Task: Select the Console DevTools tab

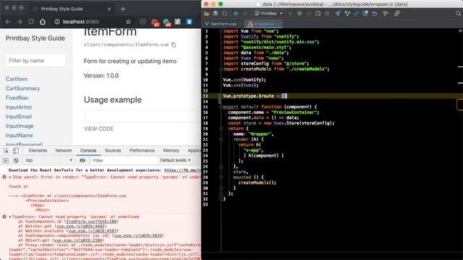Action: [88, 151]
